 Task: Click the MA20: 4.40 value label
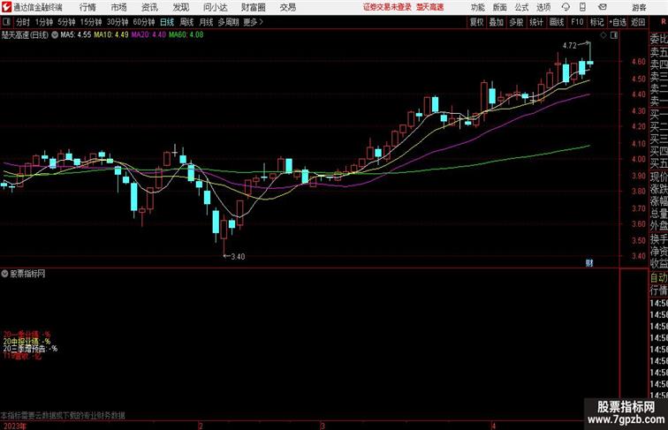click(148, 35)
